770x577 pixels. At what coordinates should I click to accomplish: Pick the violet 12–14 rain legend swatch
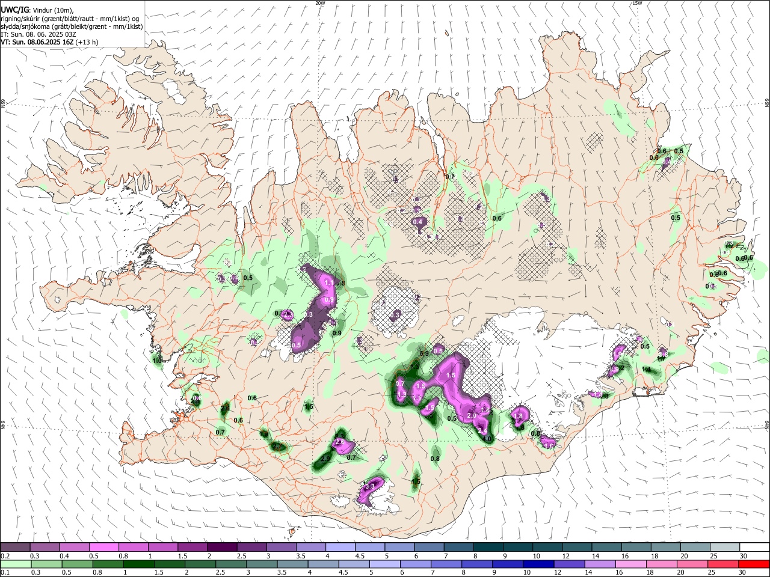[x=570, y=564]
